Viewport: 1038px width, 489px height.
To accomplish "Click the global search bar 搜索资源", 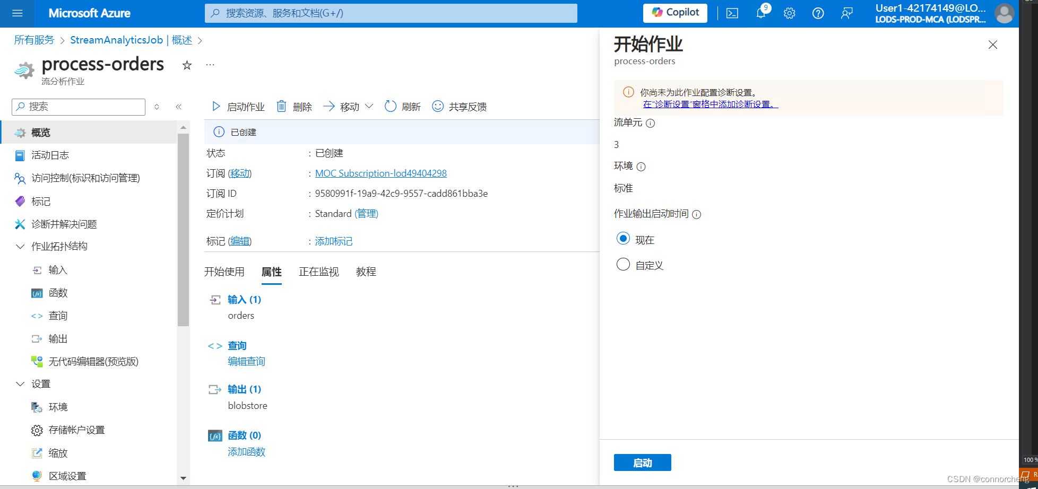I will [x=391, y=13].
